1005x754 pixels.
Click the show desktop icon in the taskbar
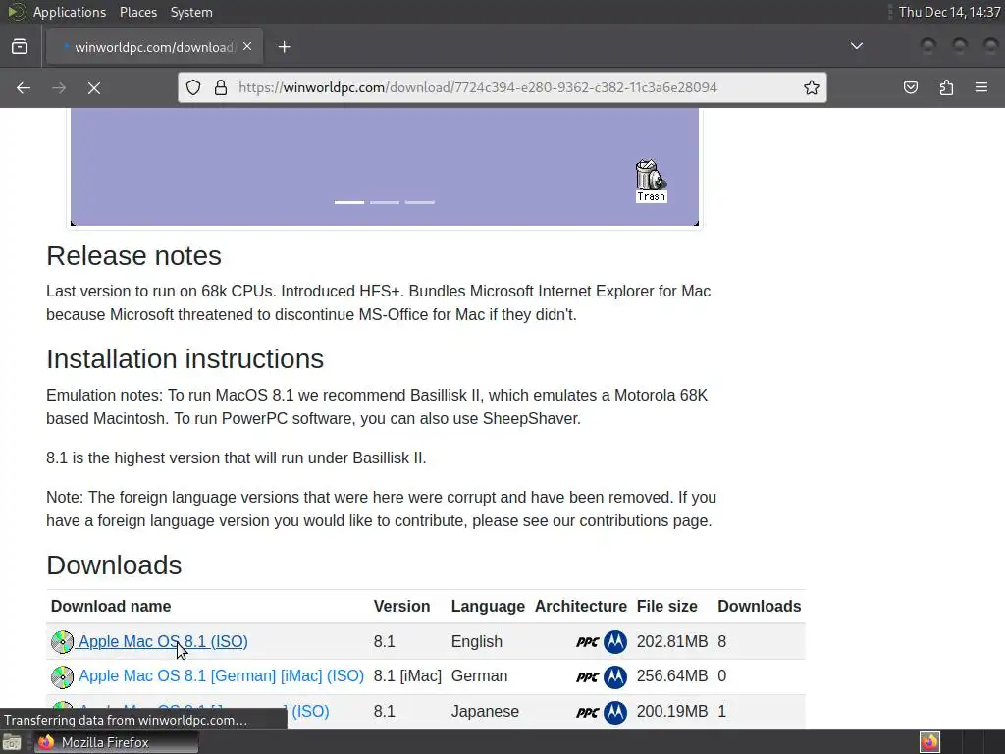(12, 742)
